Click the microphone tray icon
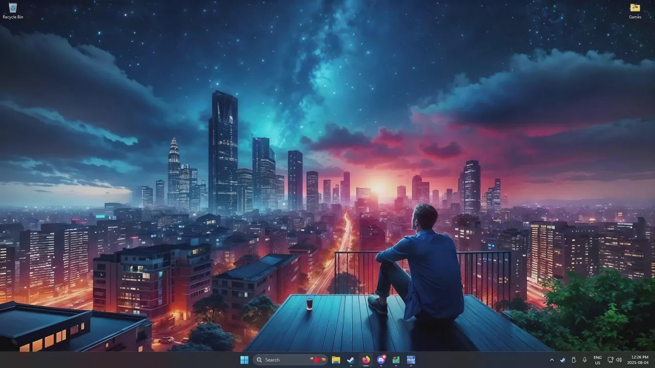 585,360
